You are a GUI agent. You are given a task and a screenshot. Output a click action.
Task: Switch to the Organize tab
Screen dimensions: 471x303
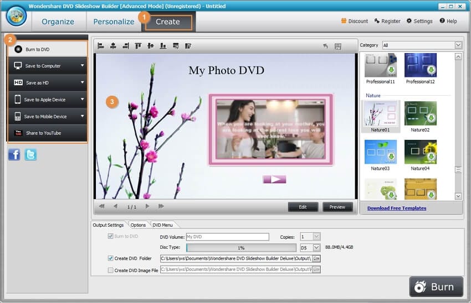(58, 22)
